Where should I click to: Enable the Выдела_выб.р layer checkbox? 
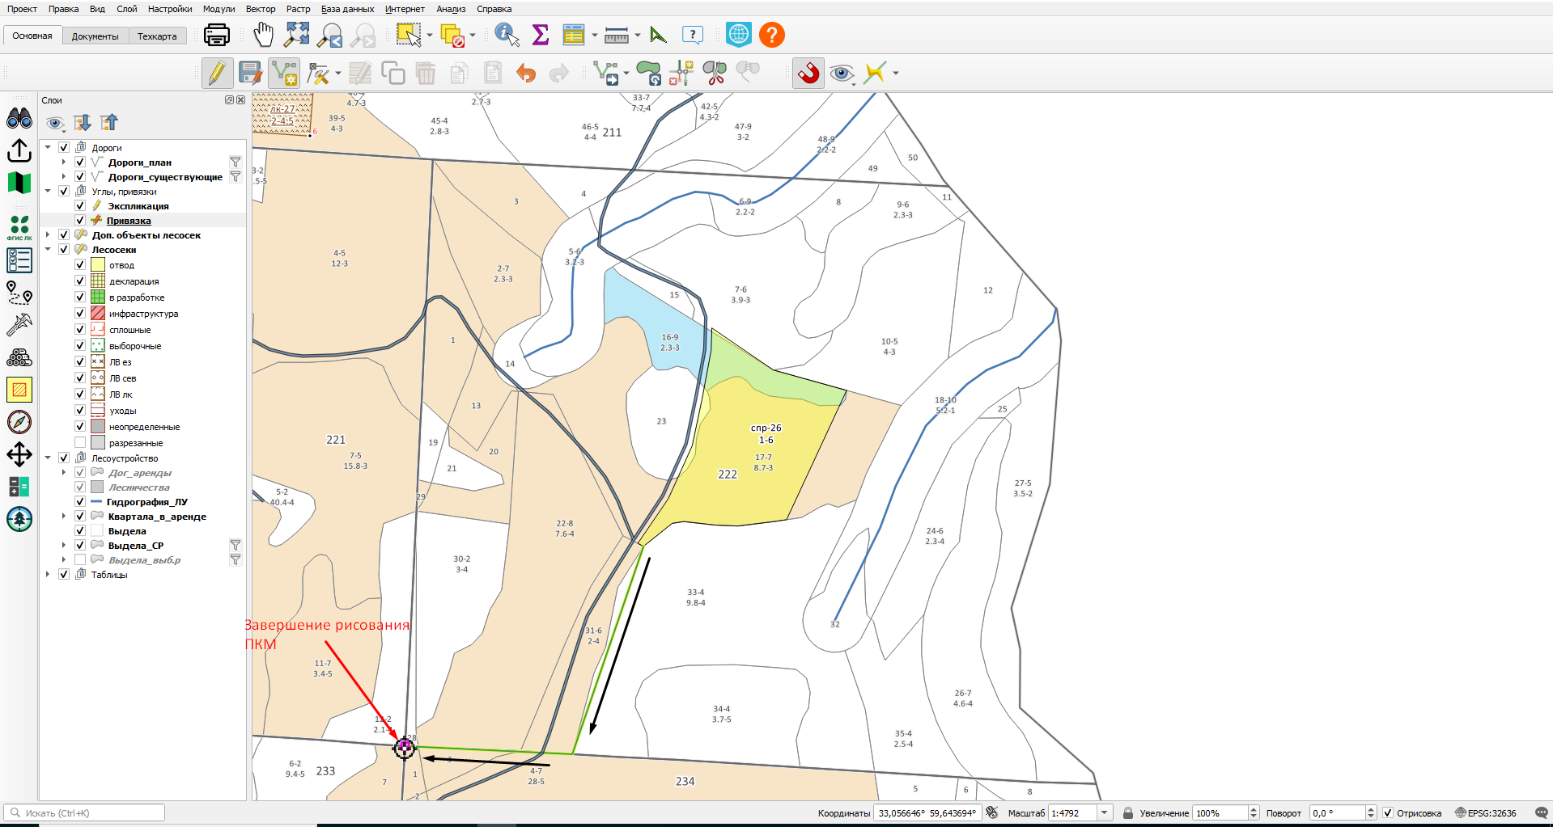pos(80,559)
